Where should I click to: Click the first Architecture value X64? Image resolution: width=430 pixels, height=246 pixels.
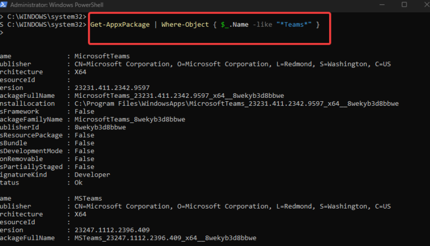81,72
